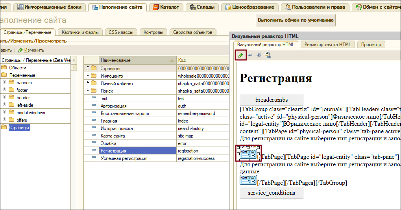The image size is (401, 210).
Task: Click the remove link icon in editor toolbar
Action: 259,55
